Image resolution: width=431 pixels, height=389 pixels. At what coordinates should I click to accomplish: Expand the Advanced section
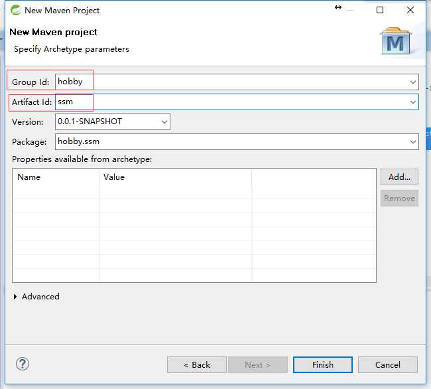pos(15,297)
